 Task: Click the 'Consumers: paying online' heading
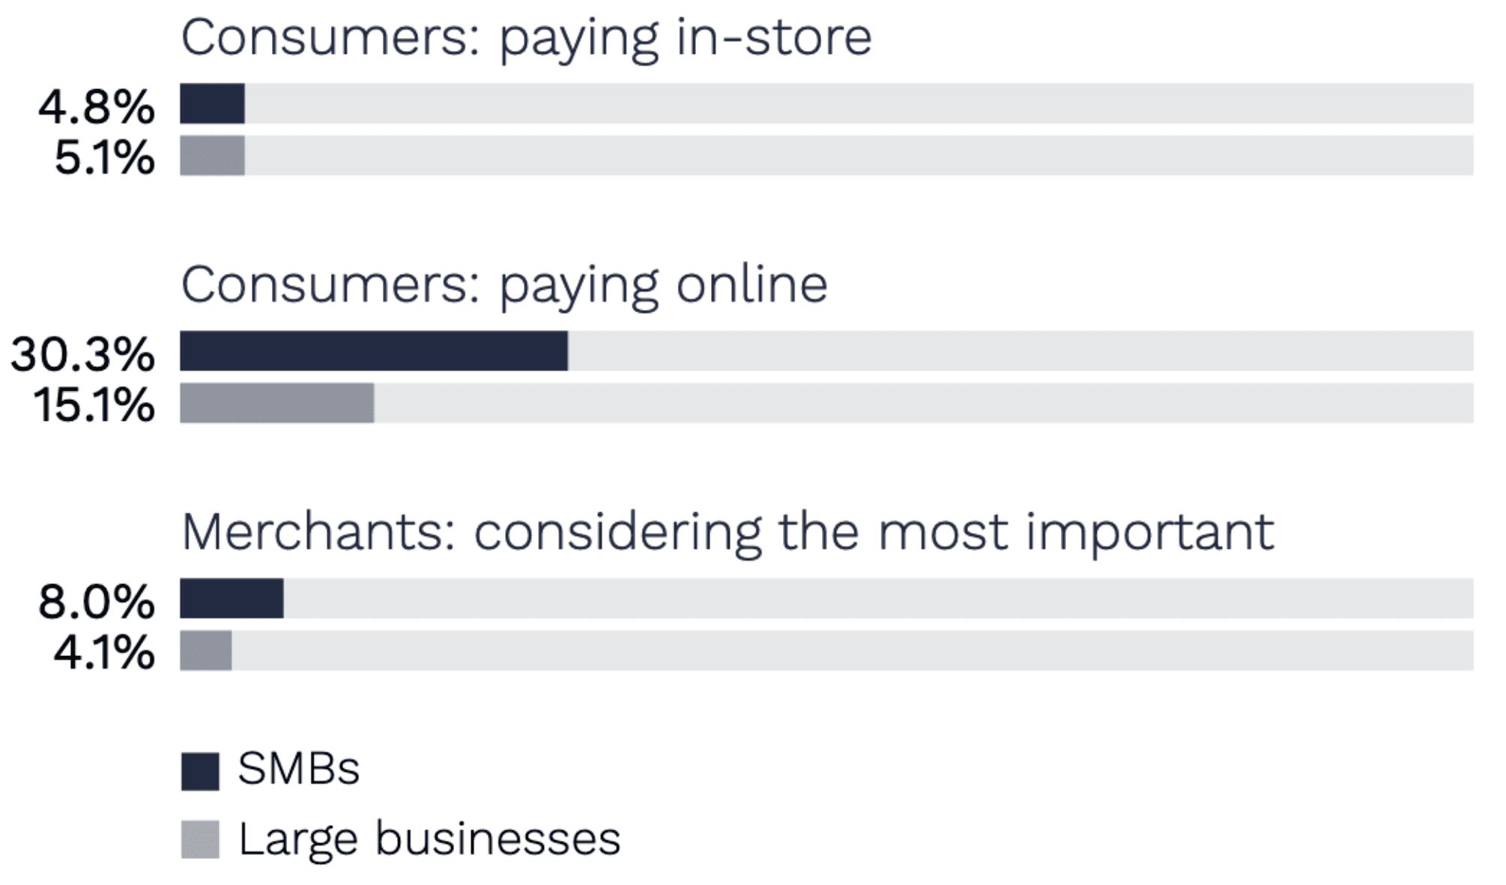click(x=503, y=285)
